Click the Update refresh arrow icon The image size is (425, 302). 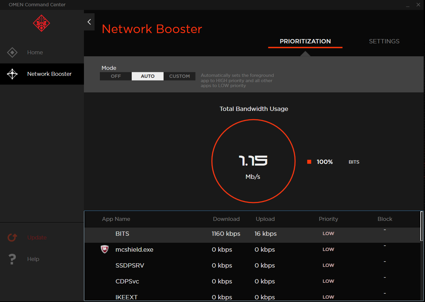[x=12, y=237]
